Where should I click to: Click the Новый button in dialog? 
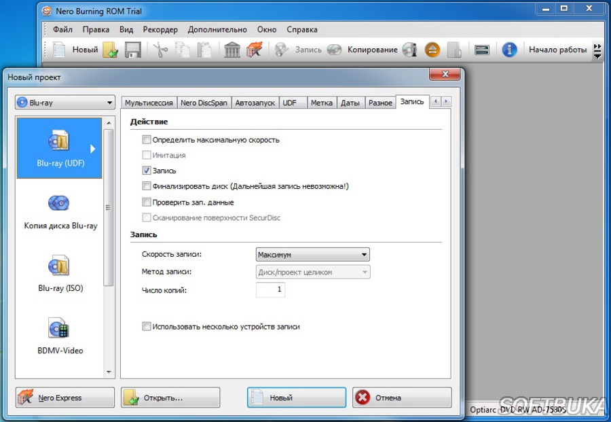[x=297, y=398]
